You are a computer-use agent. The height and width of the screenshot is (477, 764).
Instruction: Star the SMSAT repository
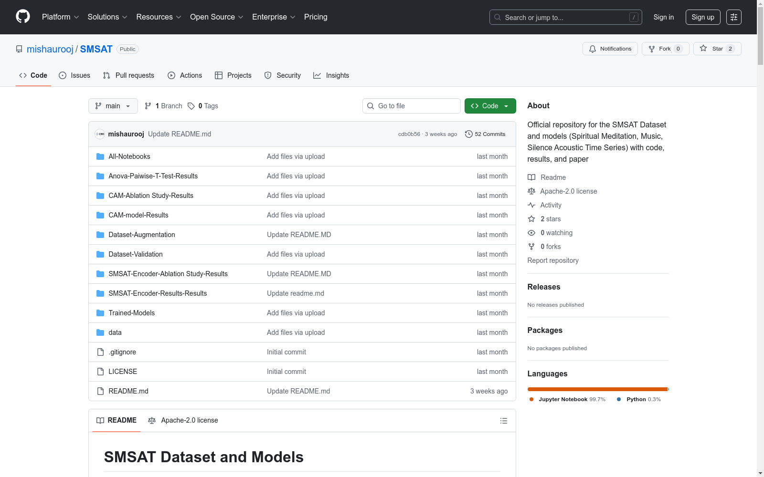coord(717,49)
